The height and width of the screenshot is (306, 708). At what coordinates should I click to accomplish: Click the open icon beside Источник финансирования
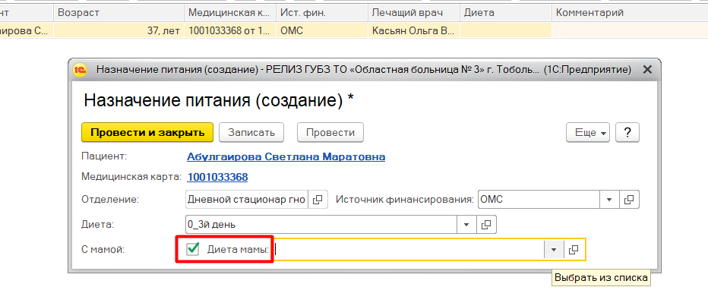(628, 200)
